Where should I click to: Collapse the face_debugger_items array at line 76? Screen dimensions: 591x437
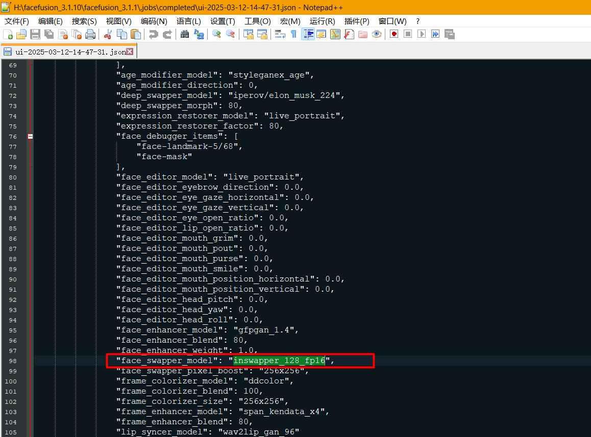30,136
